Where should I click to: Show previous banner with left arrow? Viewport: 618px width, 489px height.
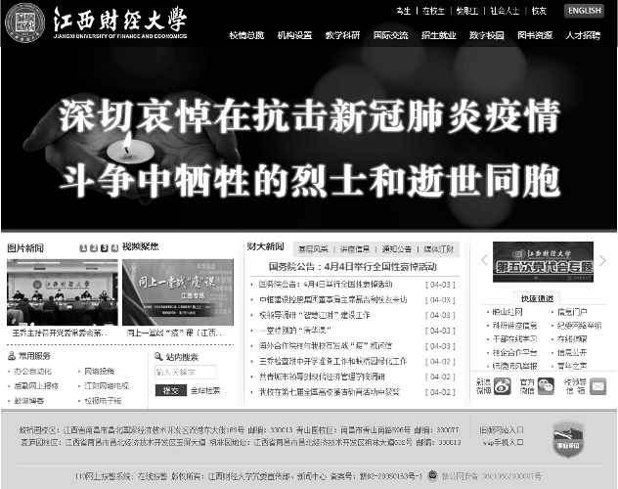[484, 260]
